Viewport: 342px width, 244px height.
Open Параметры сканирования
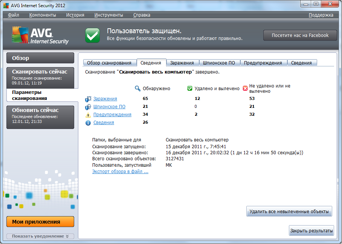41,95
